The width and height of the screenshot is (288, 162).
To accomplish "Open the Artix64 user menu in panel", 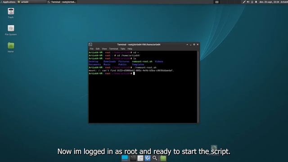I will coord(284,2).
